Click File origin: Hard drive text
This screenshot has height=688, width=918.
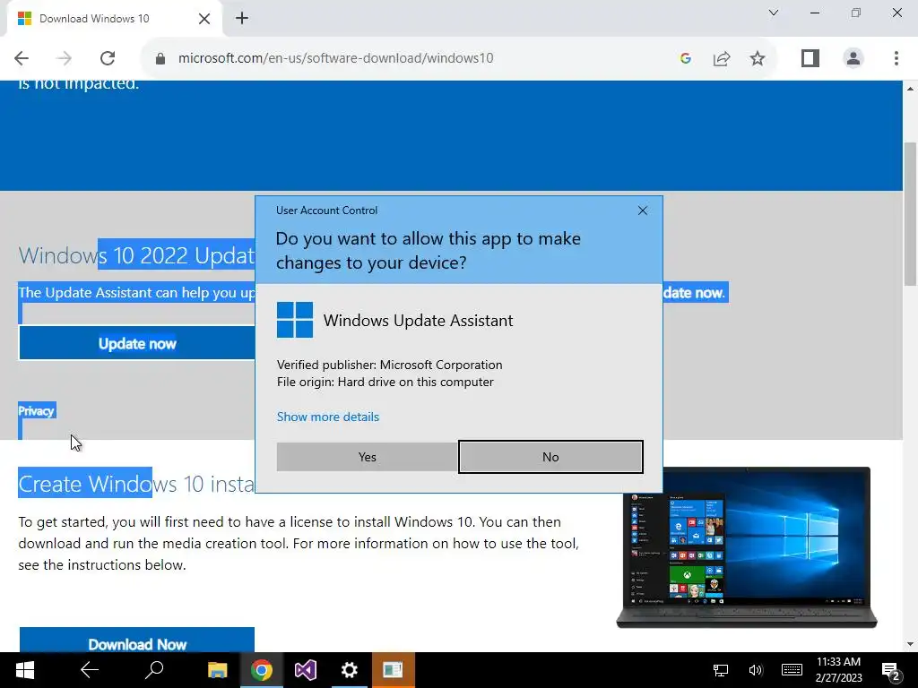point(385,382)
